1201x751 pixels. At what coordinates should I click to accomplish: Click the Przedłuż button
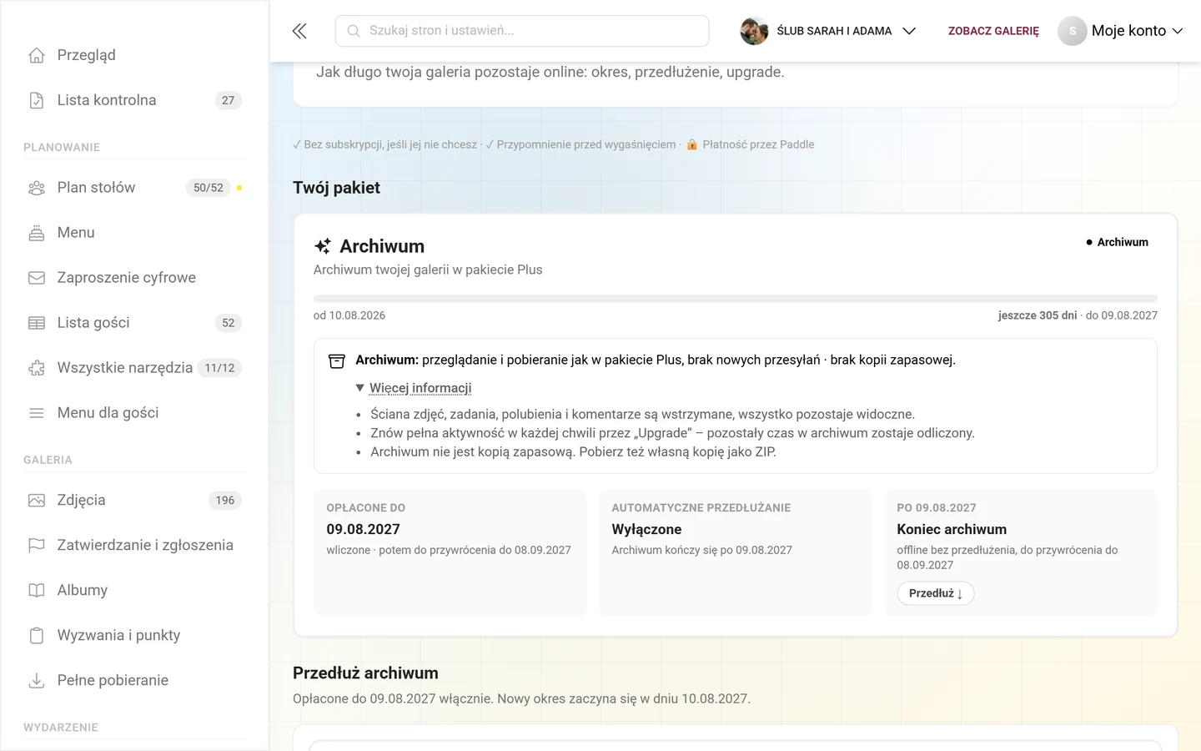(x=936, y=593)
